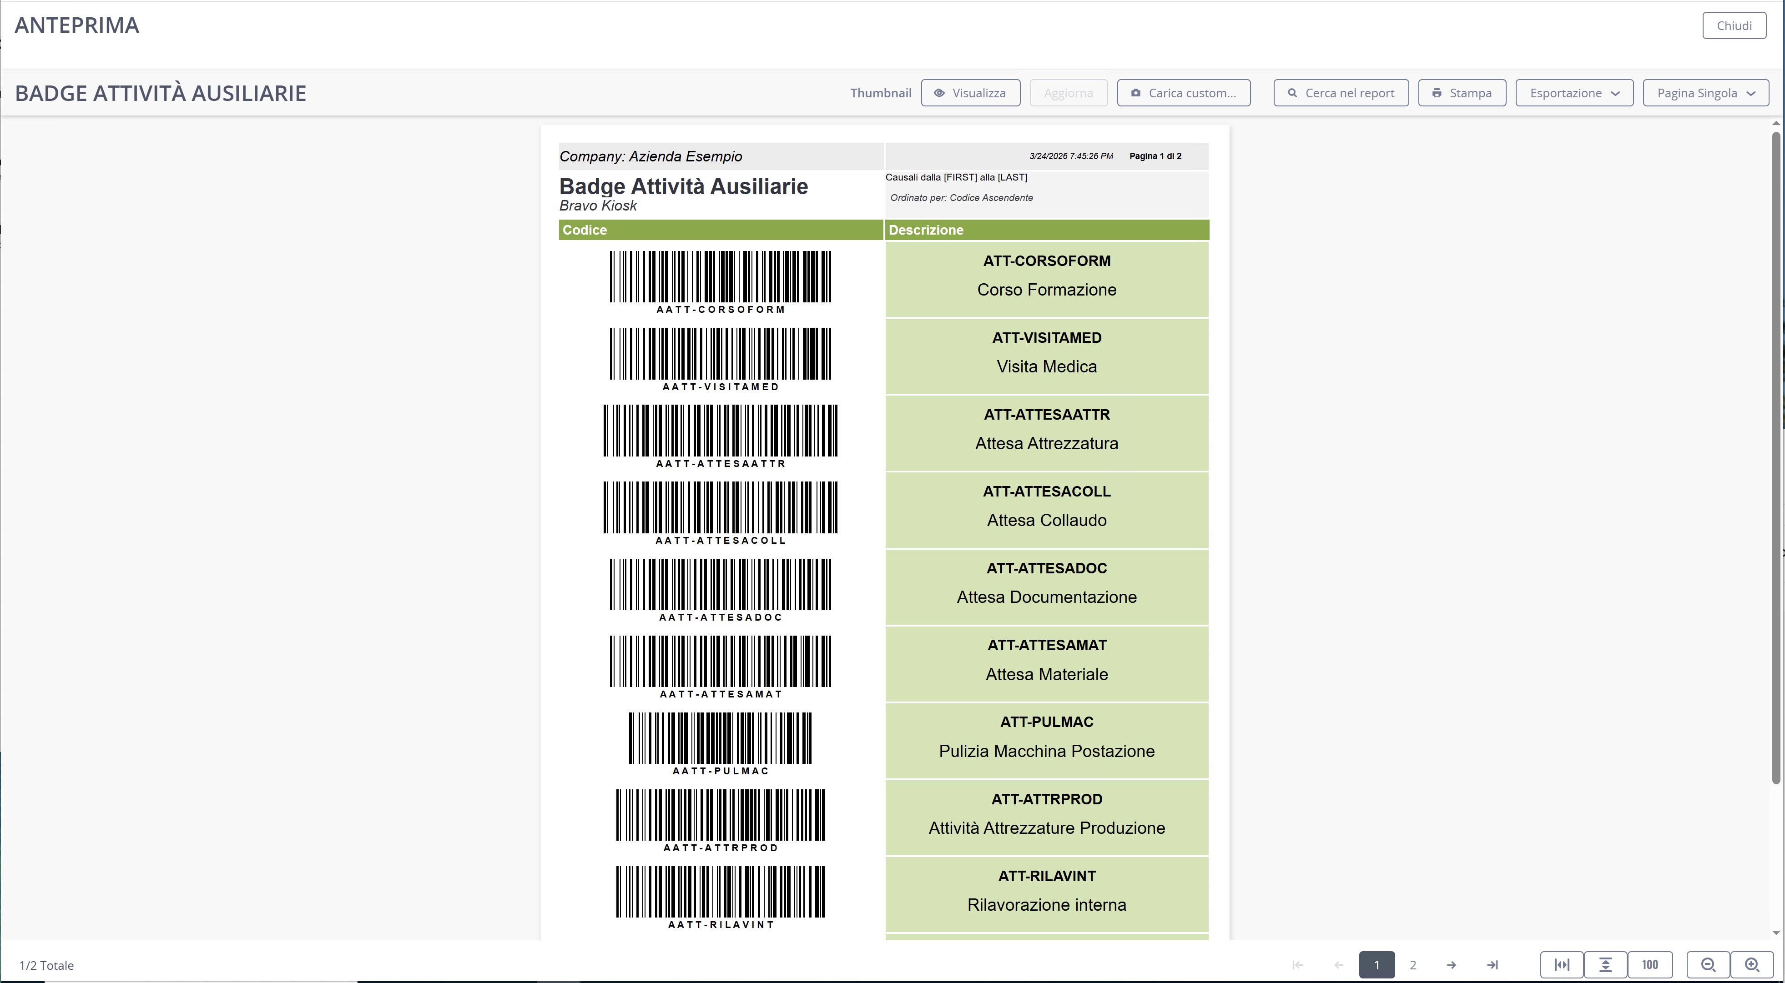Expand the Esportazione dropdown
The width and height of the screenshot is (1785, 983).
(1574, 93)
